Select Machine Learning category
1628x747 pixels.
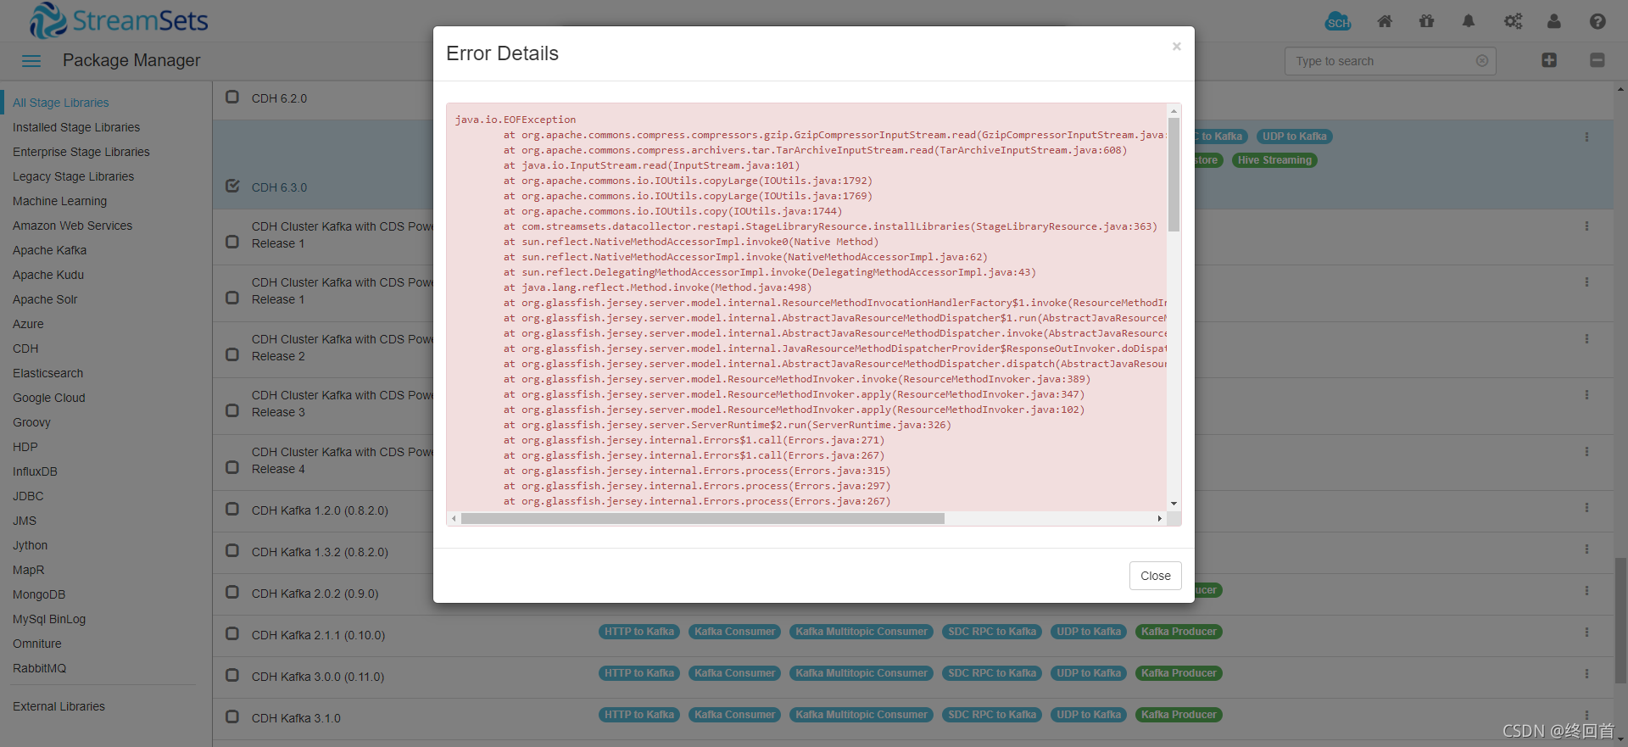(x=60, y=201)
